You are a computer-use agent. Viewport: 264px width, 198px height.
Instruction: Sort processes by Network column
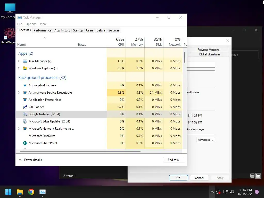click(173, 42)
